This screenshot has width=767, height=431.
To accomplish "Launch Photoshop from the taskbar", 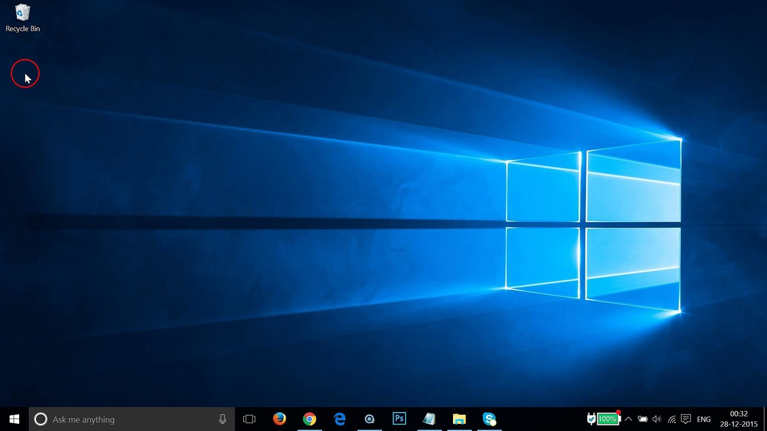I will pyautogui.click(x=399, y=419).
